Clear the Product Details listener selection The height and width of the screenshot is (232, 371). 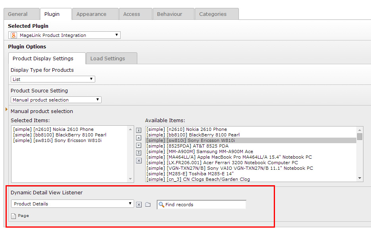pos(139,205)
